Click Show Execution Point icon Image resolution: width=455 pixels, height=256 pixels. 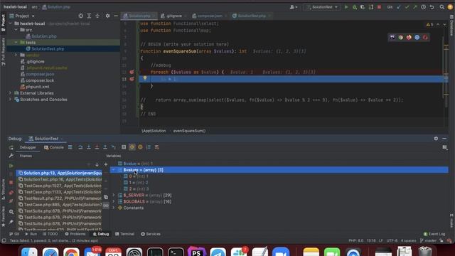(70, 147)
